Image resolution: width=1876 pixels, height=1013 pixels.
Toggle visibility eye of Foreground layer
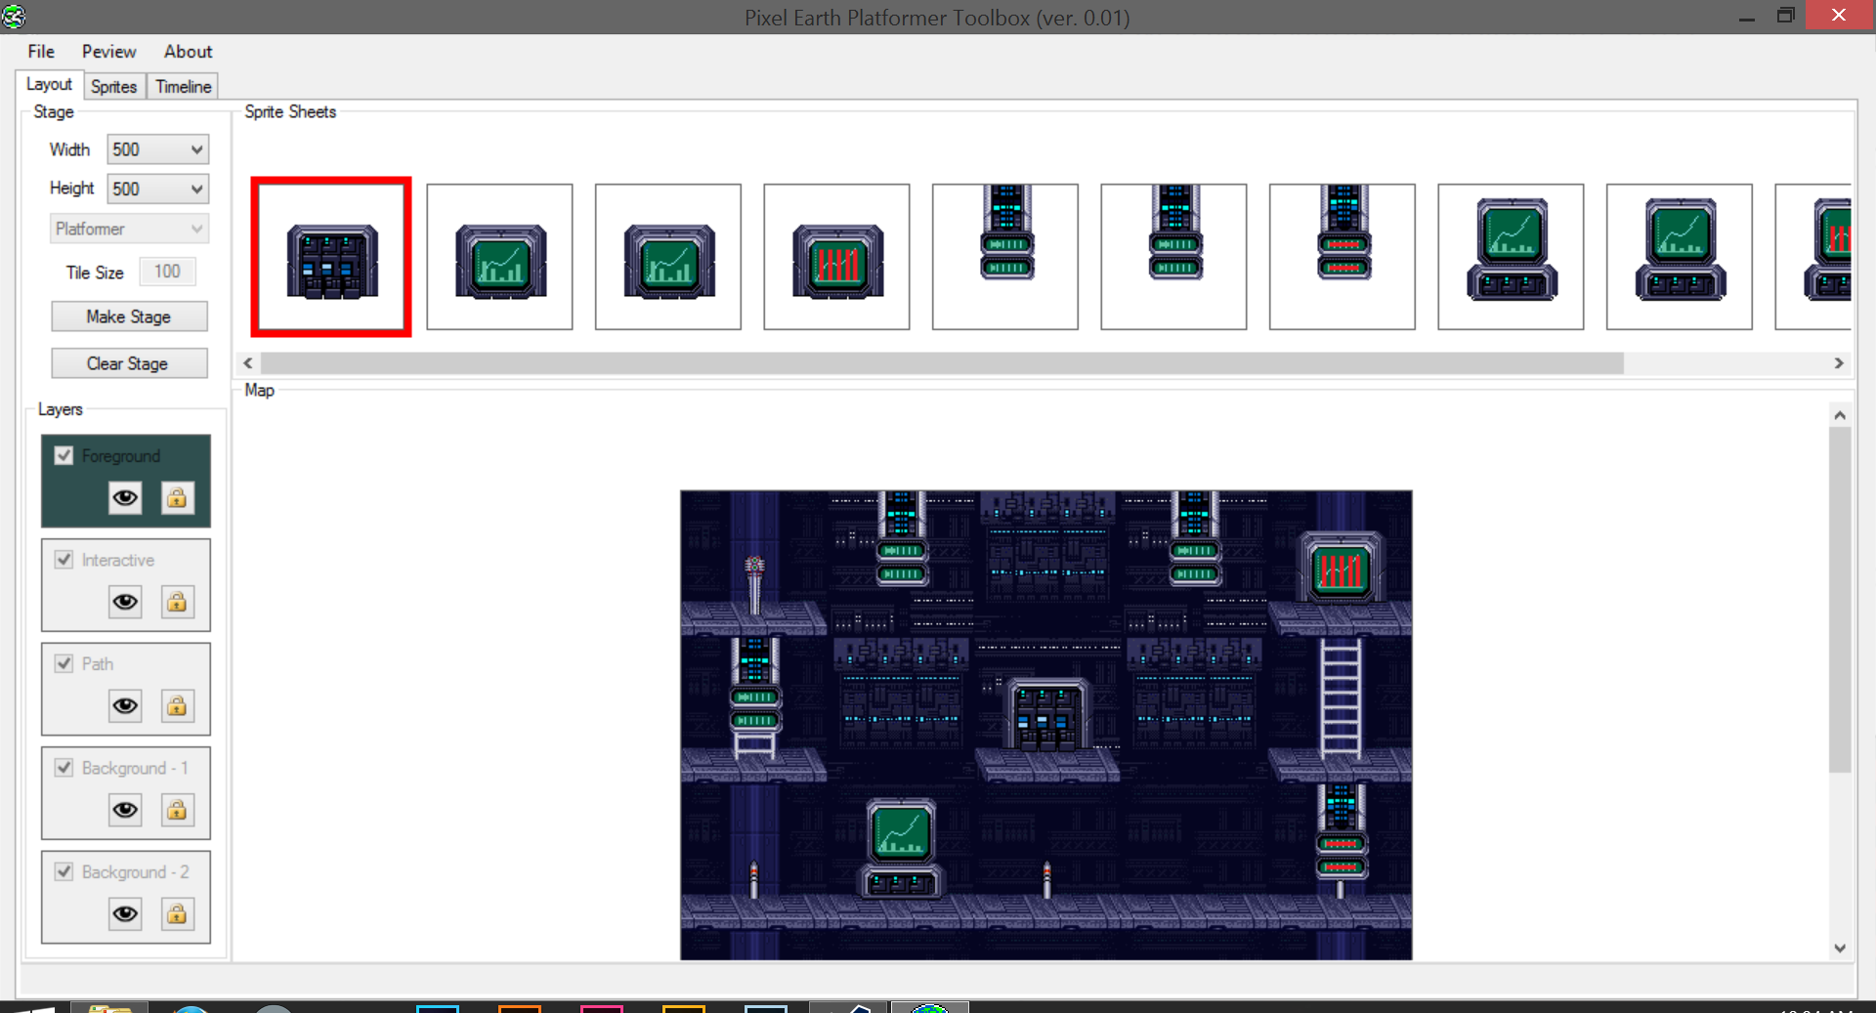[125, 498]
